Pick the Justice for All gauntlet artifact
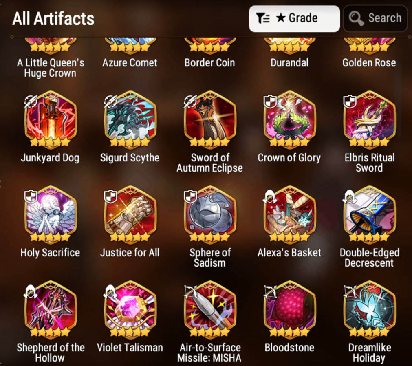 click(x=130, y=213)
